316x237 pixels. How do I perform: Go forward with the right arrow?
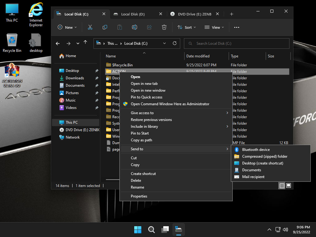(x=69, y=43)
